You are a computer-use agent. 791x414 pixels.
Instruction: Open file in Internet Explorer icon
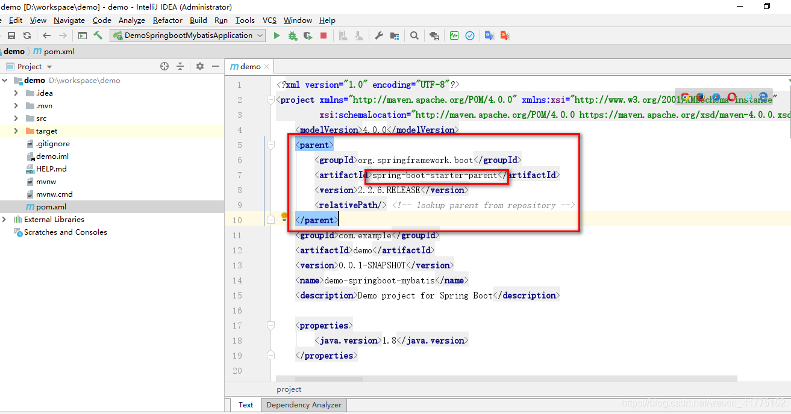748,96
